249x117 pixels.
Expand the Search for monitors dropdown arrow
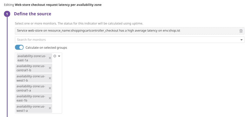pyautogui.click(x=241, y=40)
